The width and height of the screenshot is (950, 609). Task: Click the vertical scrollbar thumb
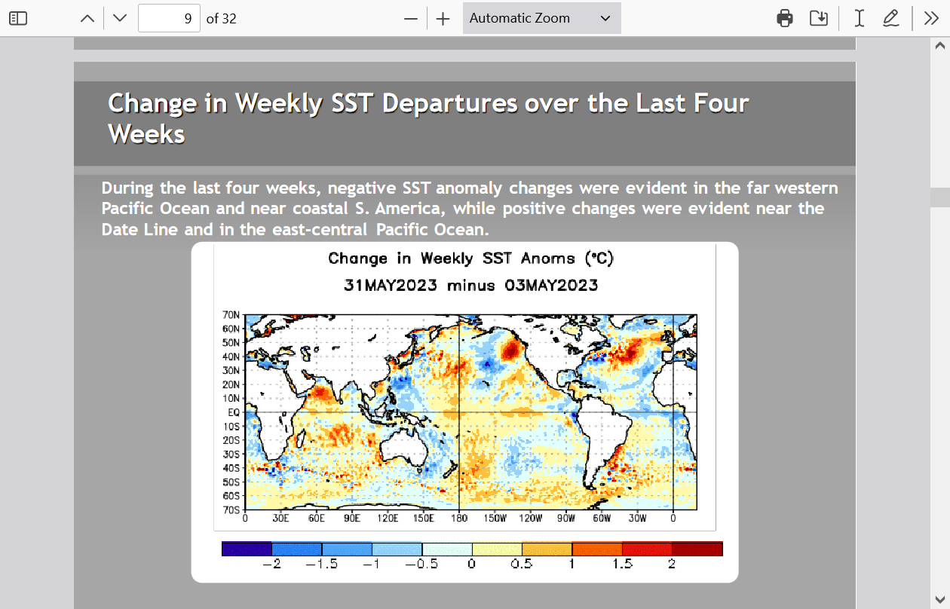939,197
